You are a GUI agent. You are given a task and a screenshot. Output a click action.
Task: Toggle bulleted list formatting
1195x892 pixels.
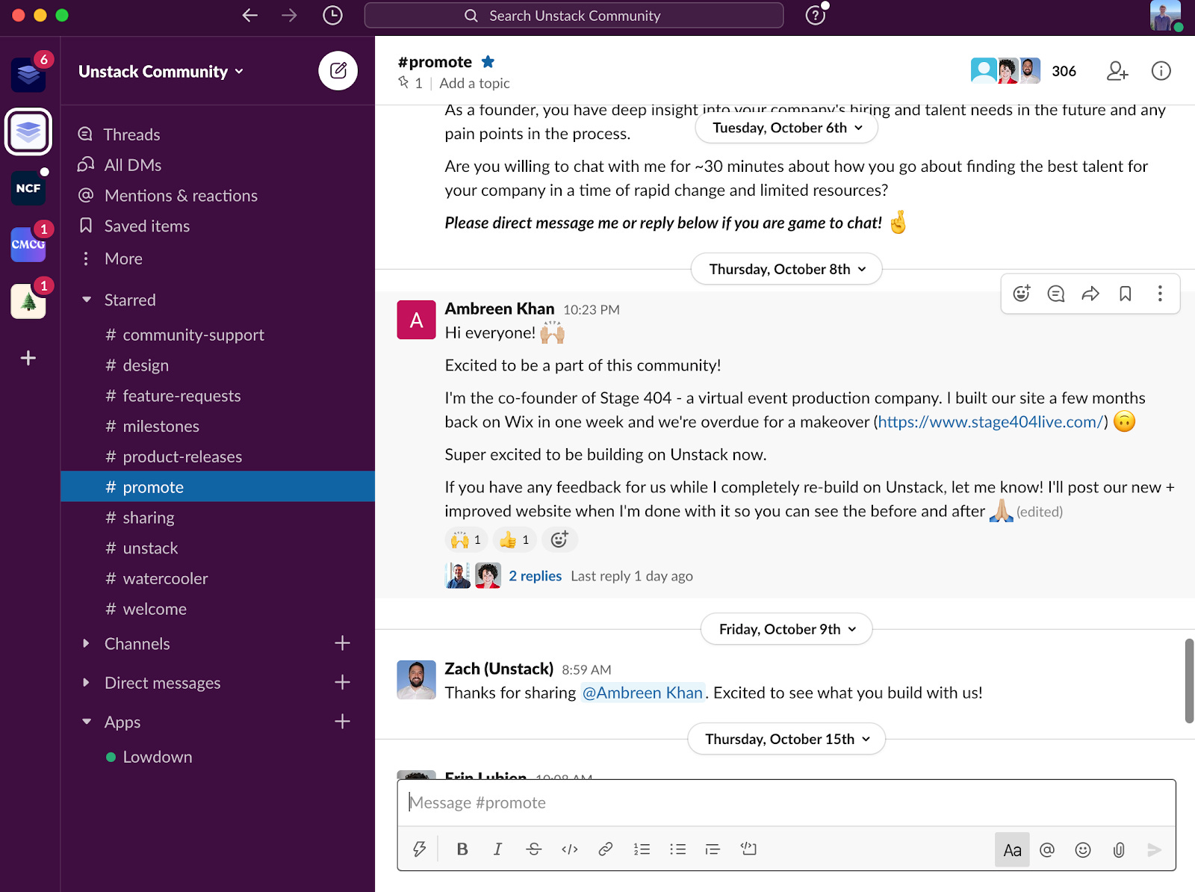677,849
